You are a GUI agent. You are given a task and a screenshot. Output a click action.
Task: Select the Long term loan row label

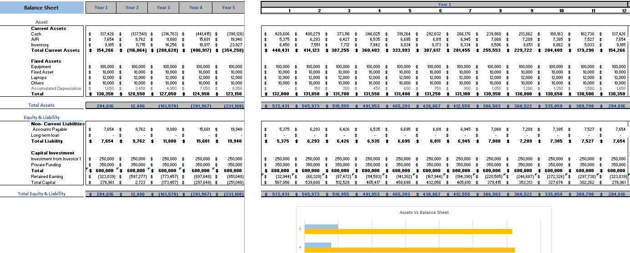(45, 135)
